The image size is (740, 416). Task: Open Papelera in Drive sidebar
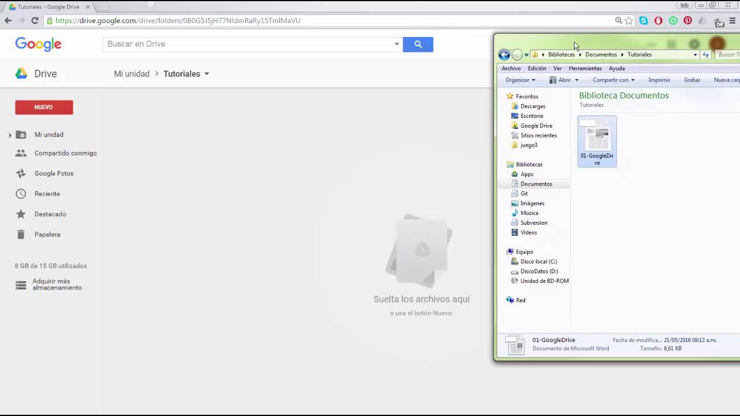pos(47,235)
